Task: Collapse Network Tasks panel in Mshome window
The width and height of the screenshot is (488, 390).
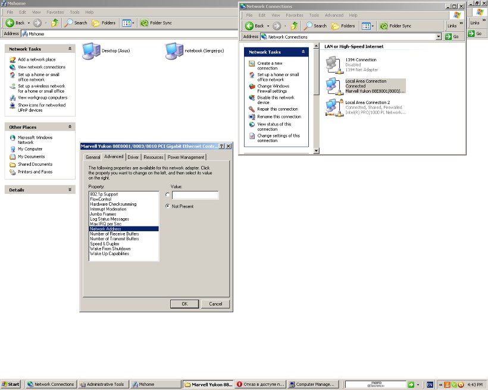Action: [70, 49]
